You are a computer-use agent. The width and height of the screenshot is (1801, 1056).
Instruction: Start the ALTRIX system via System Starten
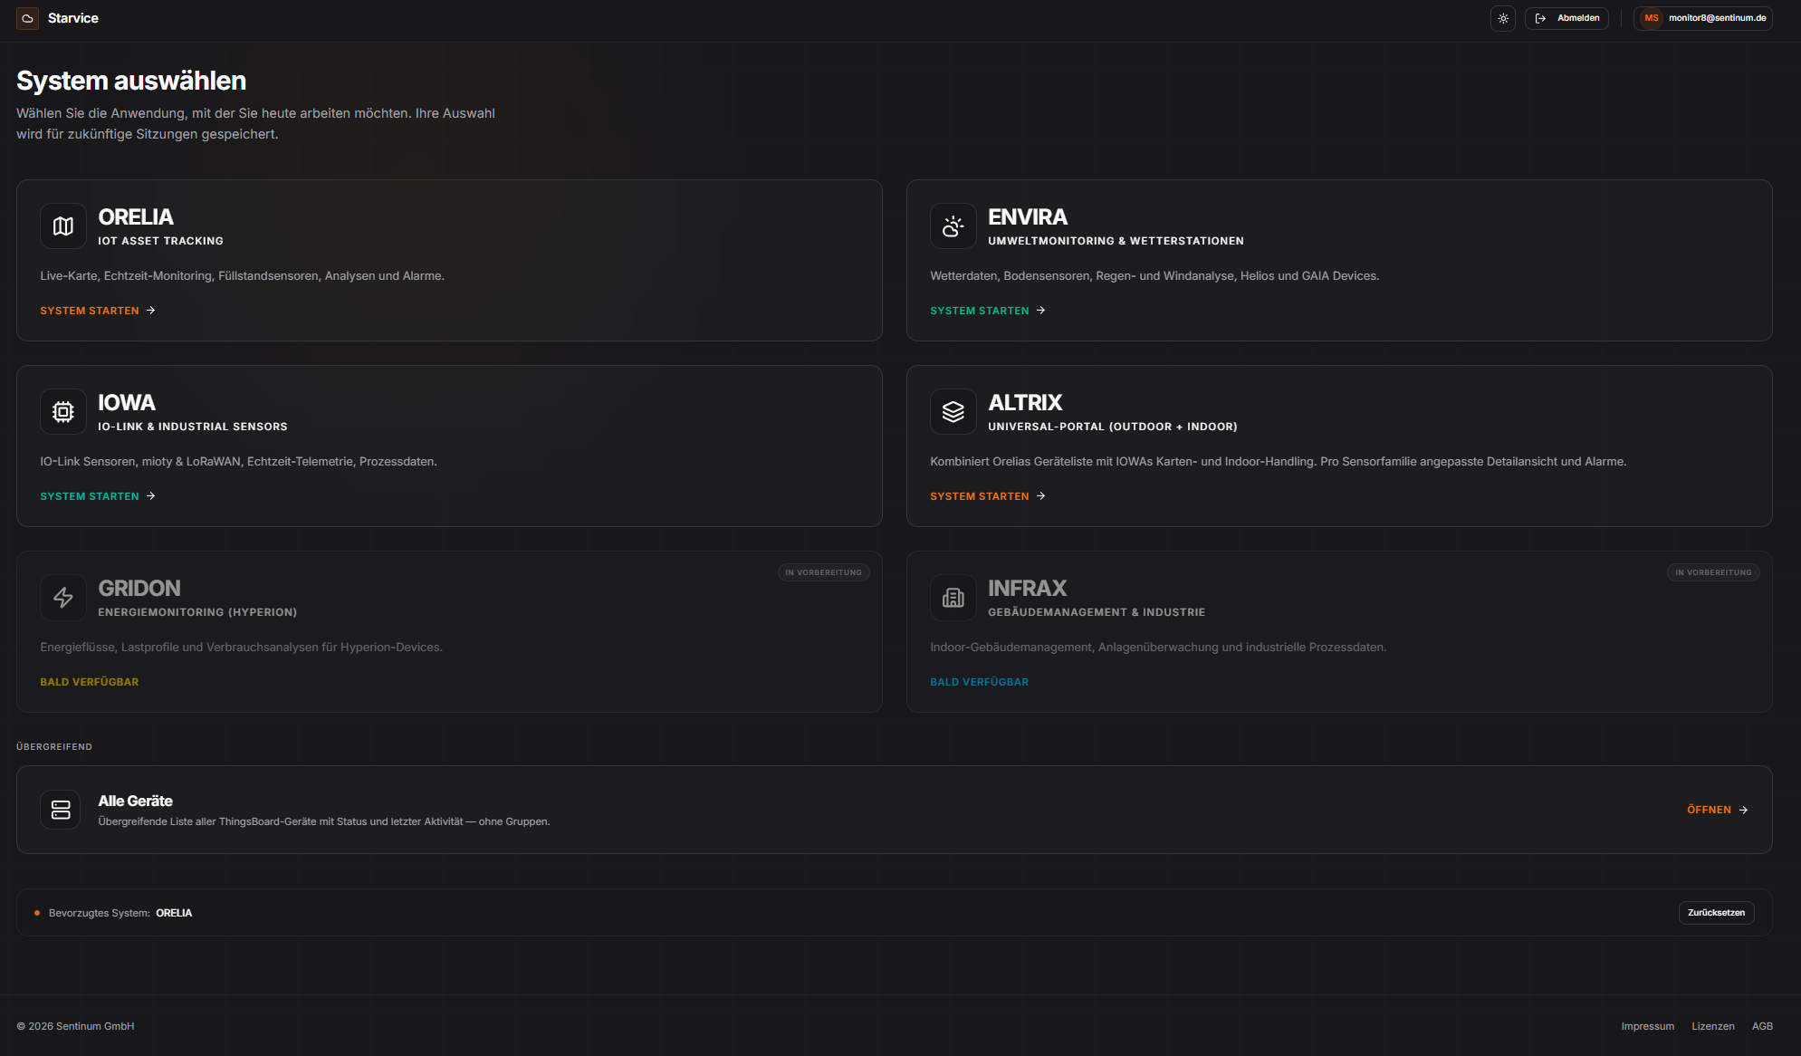[x=988, y=496]
